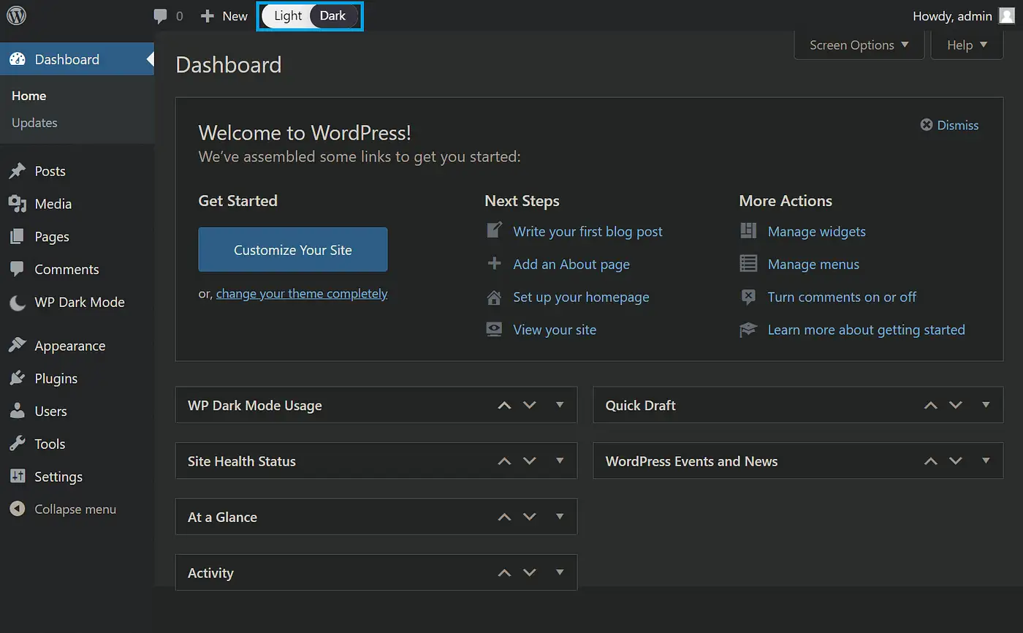
Task: Click the list icon by Manage menus
Action: coord(748,264)
